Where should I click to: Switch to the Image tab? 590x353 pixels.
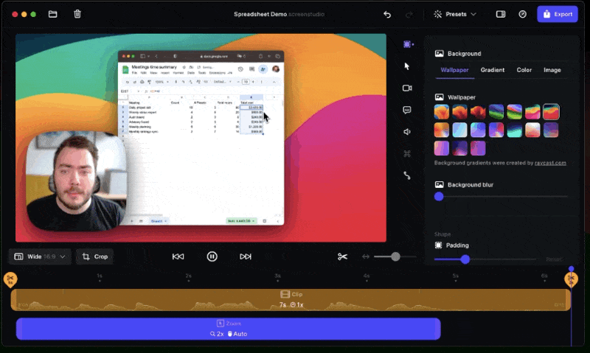tap(552, 70)
